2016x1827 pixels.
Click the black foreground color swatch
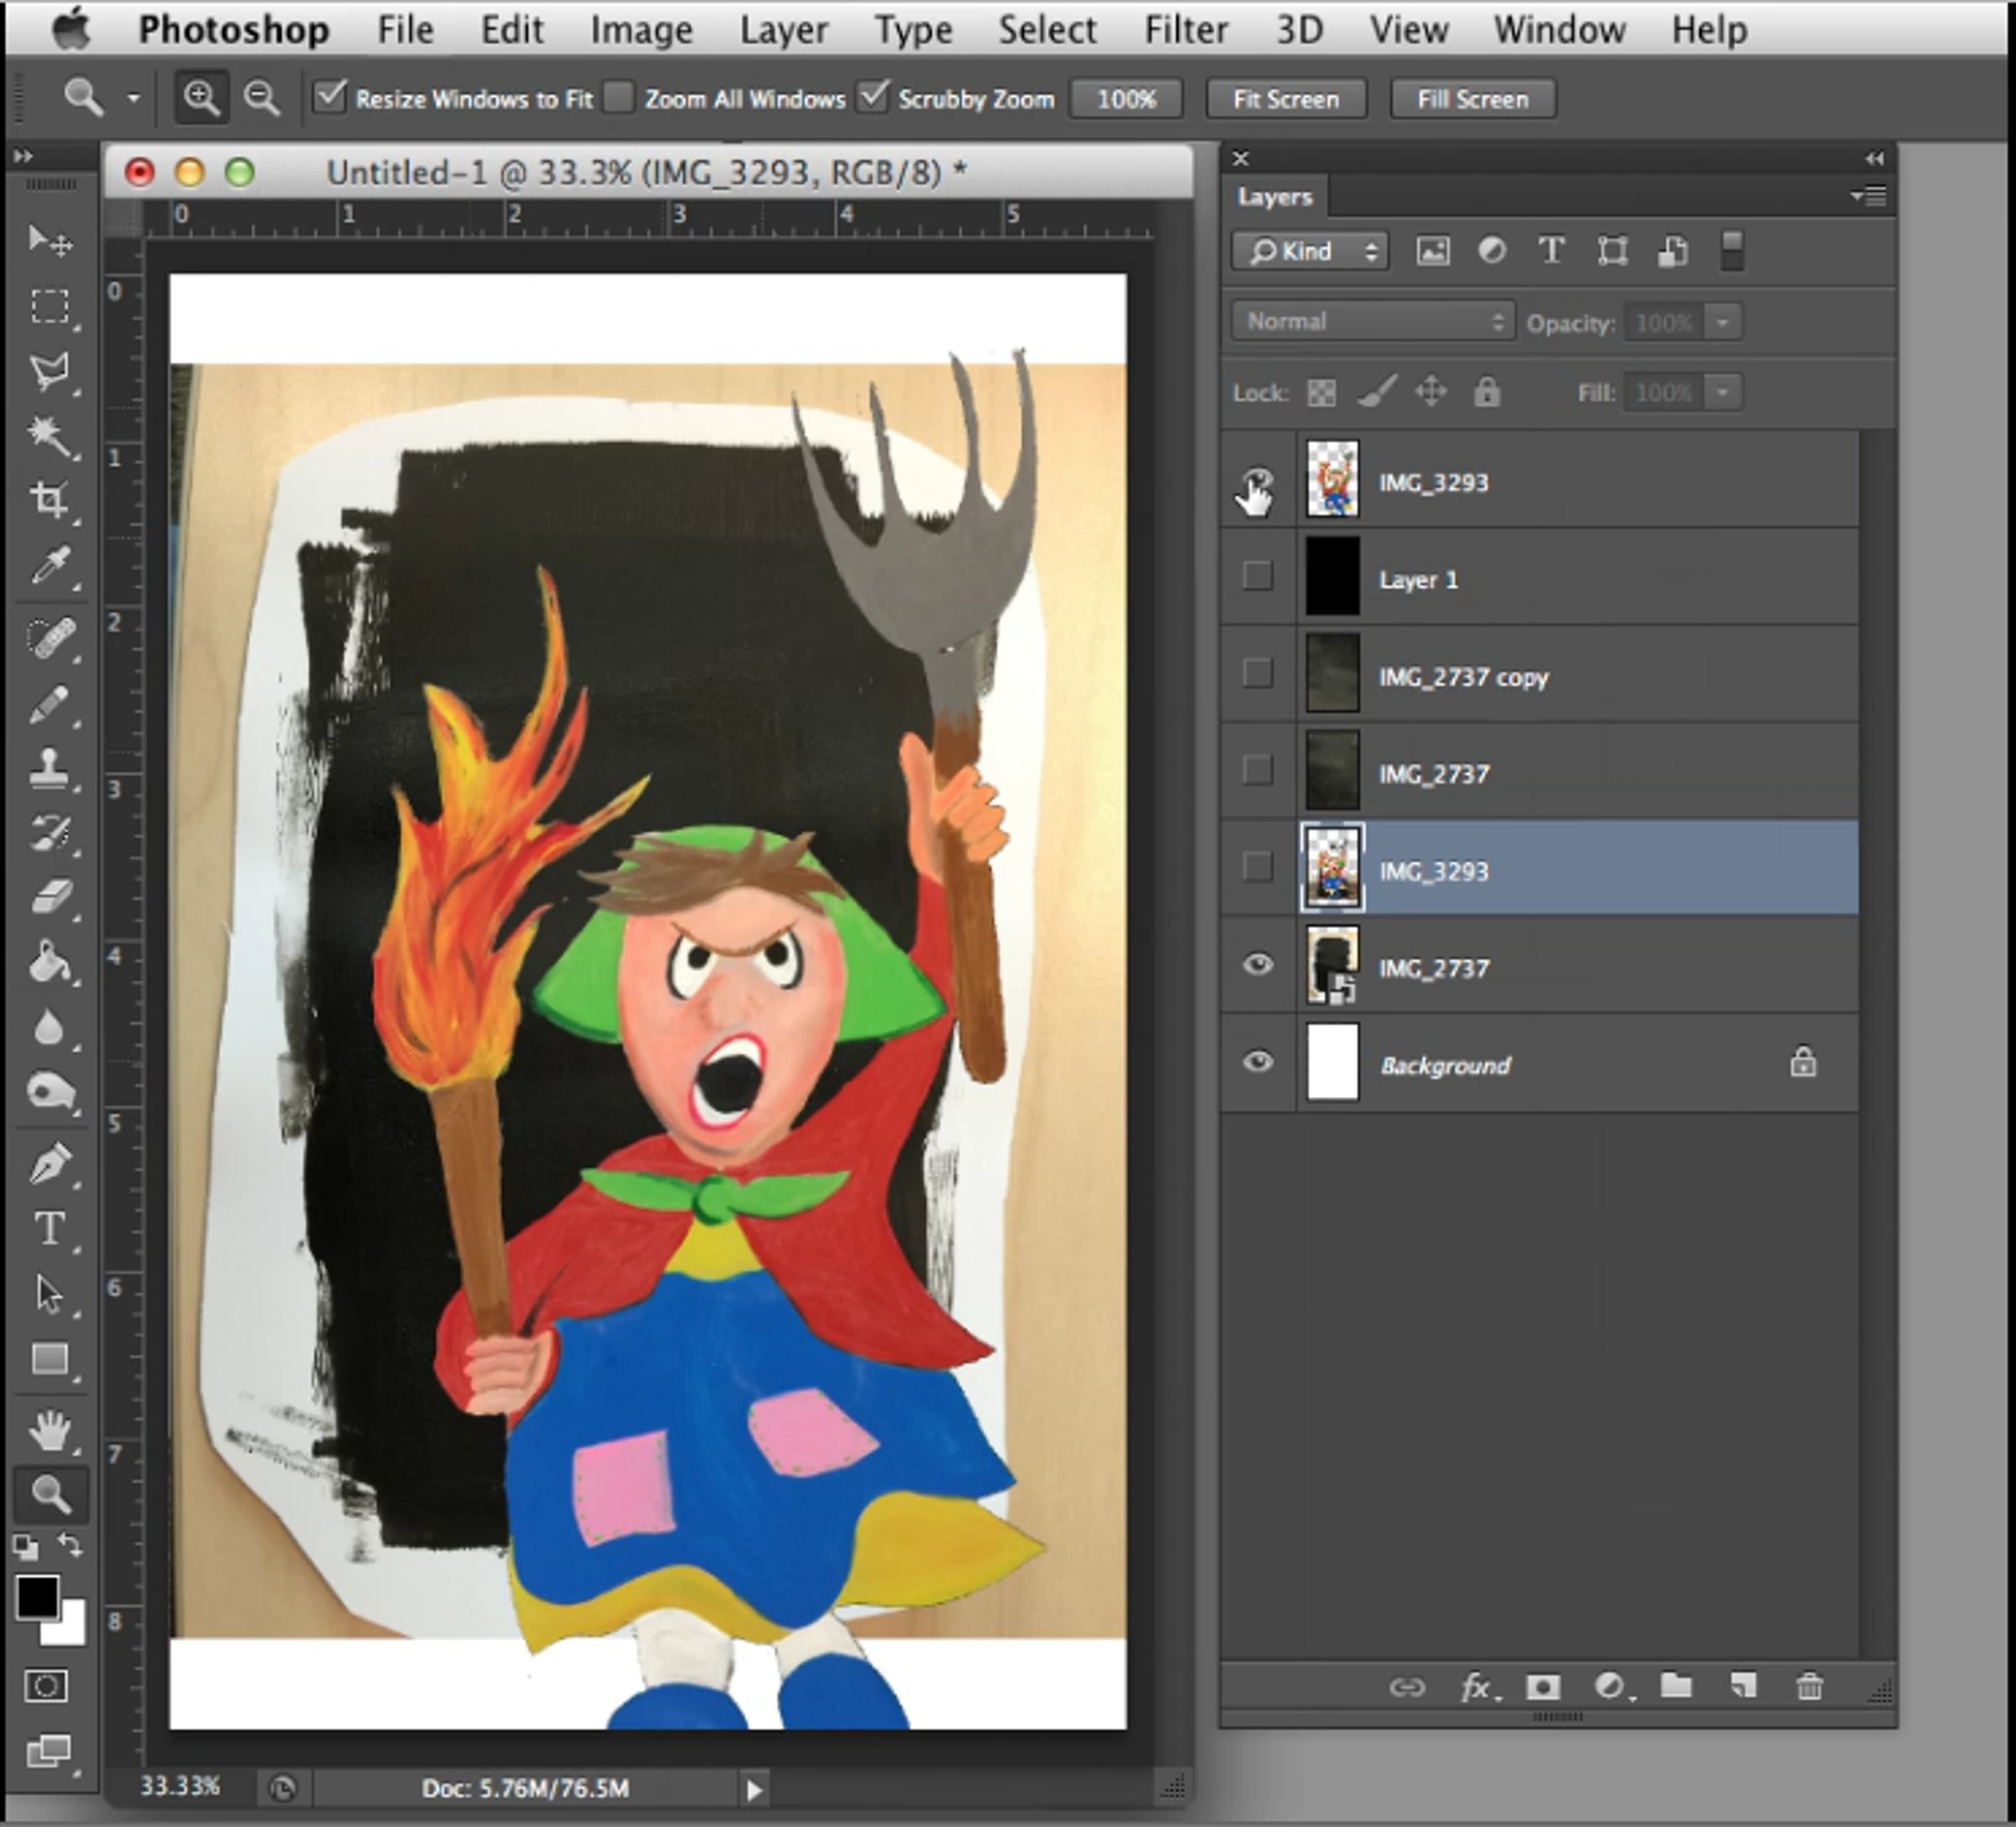point(36,1597)
